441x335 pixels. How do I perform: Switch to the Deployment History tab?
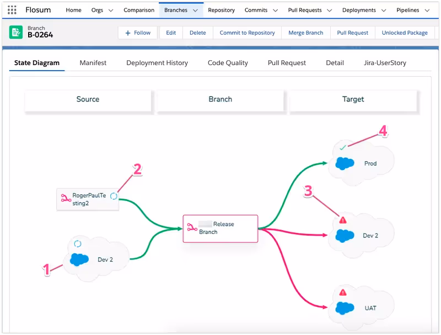[x=157, y=63]
